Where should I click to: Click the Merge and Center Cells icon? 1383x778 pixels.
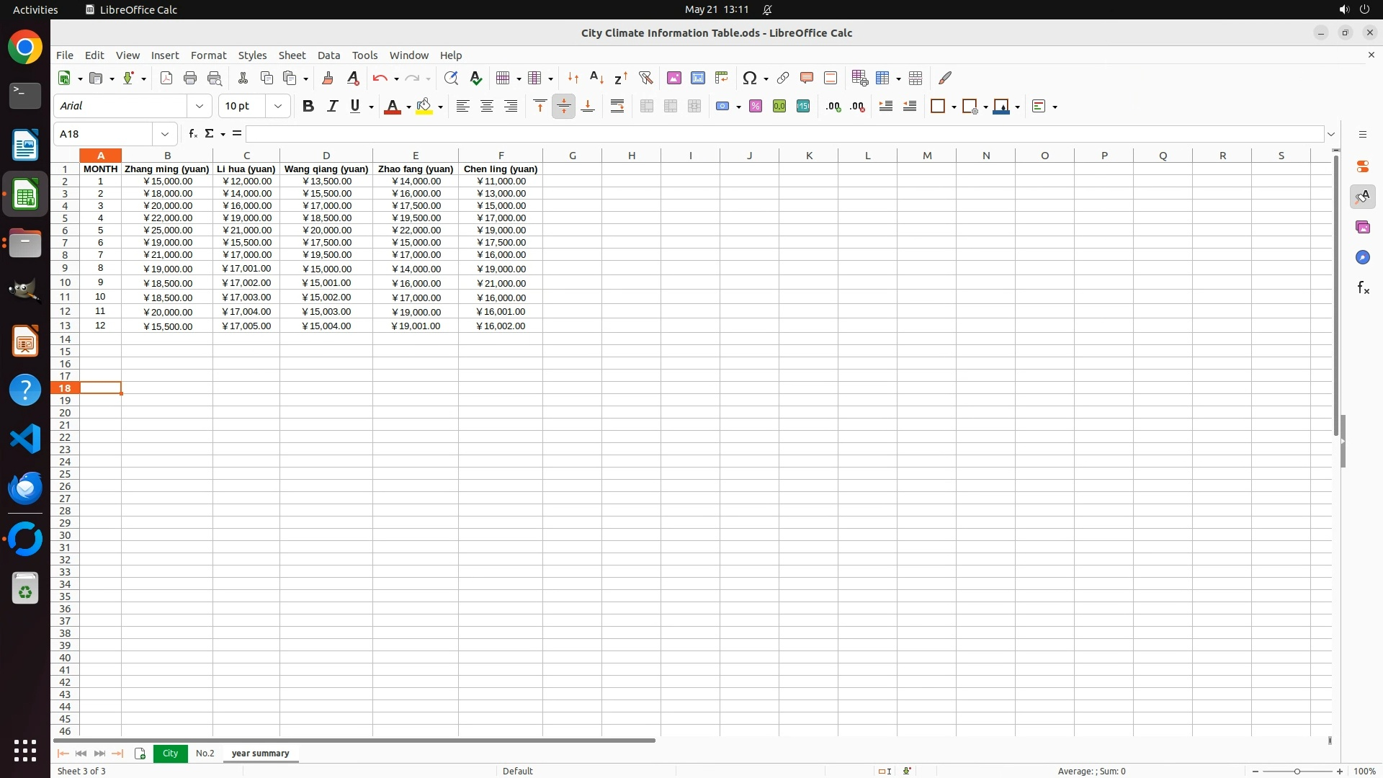click(646, 107)
